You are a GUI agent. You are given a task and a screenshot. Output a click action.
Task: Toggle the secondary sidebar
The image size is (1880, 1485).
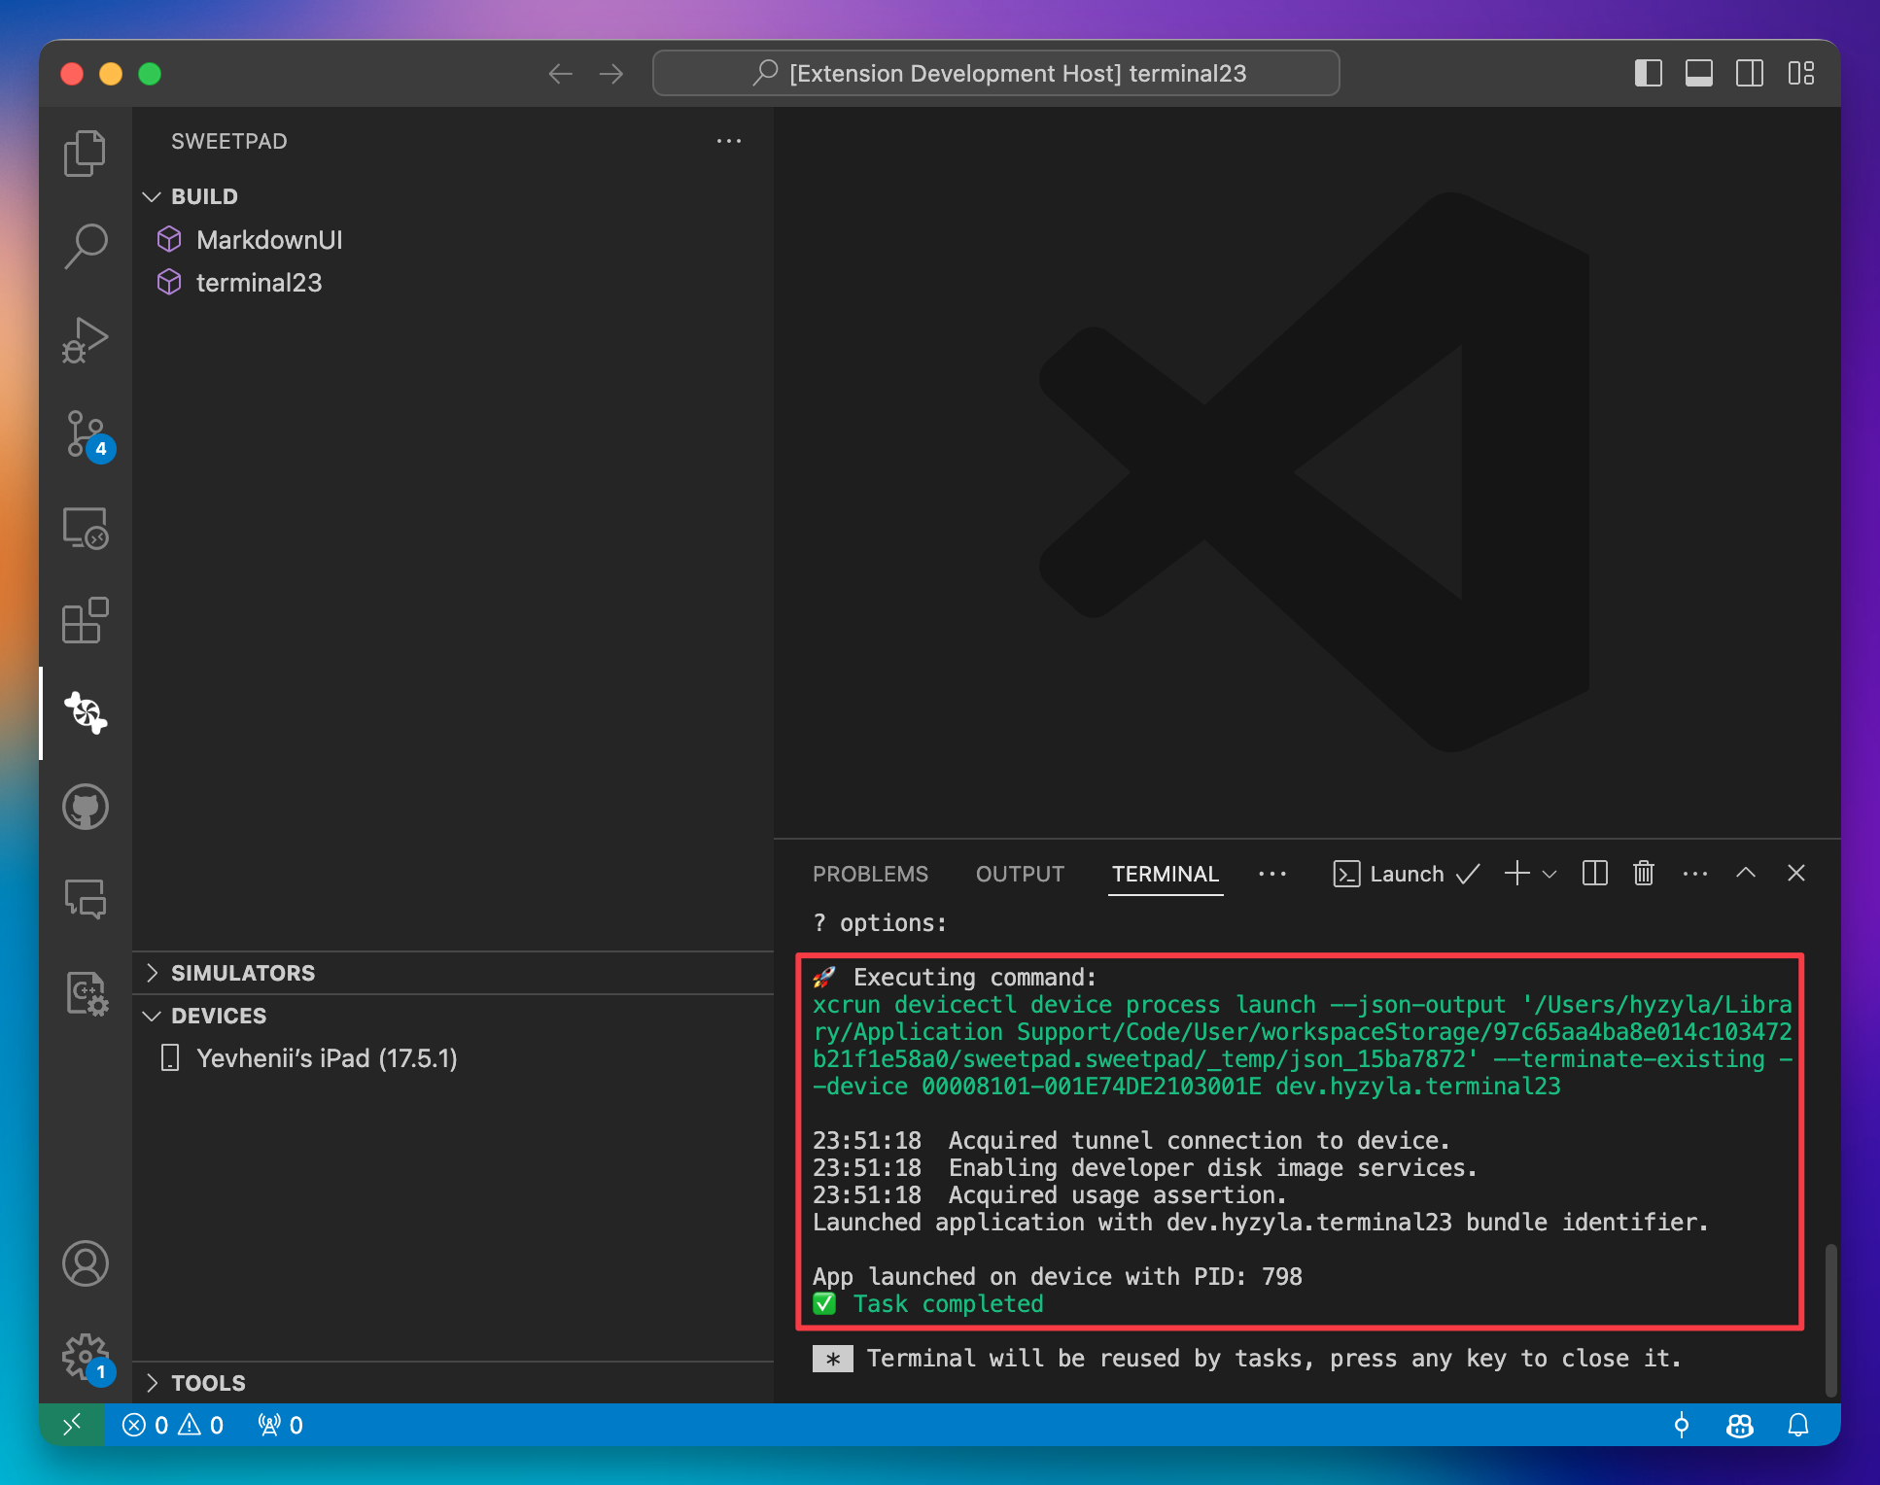[1751, 73]
